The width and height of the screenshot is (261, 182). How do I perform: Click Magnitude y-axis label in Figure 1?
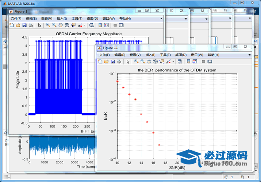coord(18,80)
